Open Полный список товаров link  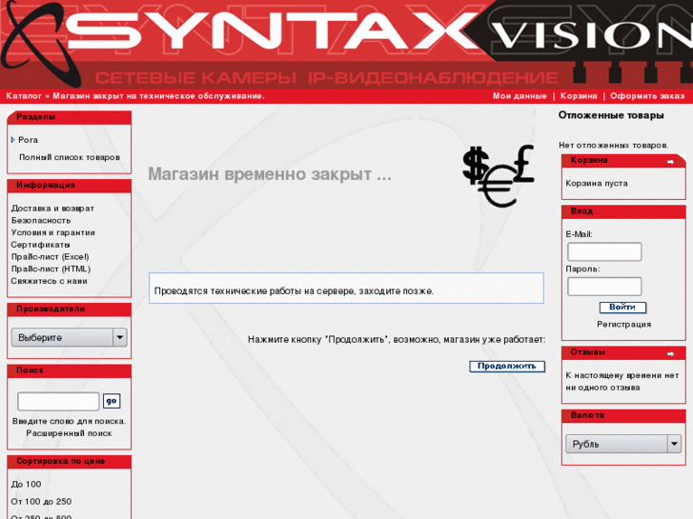70,157
